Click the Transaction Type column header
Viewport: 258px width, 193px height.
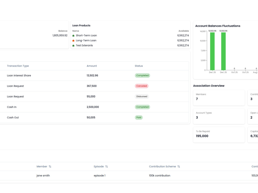pos(18,66)
